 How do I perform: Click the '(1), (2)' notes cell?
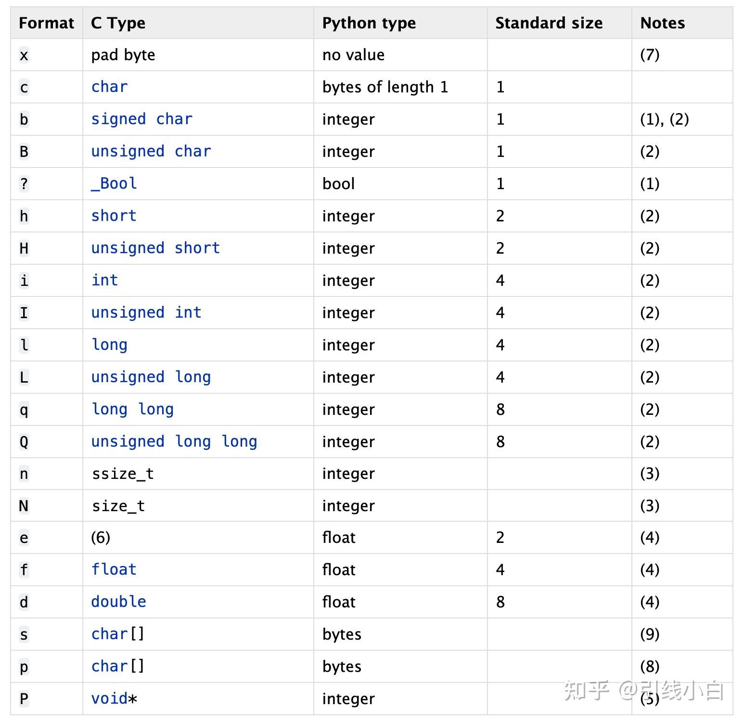(x=664, y=119)
